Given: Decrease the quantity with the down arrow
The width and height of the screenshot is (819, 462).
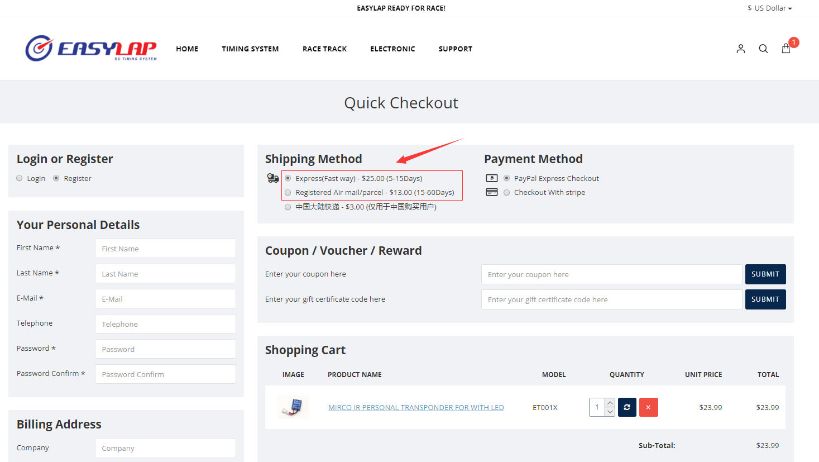Looking at the screenshot, I should point(610,412).
